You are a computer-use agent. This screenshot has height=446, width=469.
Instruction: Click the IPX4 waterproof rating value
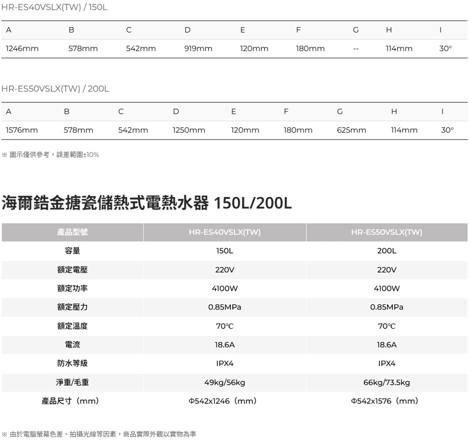225,363
